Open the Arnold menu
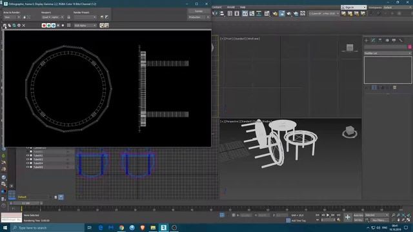Viewport: 413px width, 232px height. [231, 7]
